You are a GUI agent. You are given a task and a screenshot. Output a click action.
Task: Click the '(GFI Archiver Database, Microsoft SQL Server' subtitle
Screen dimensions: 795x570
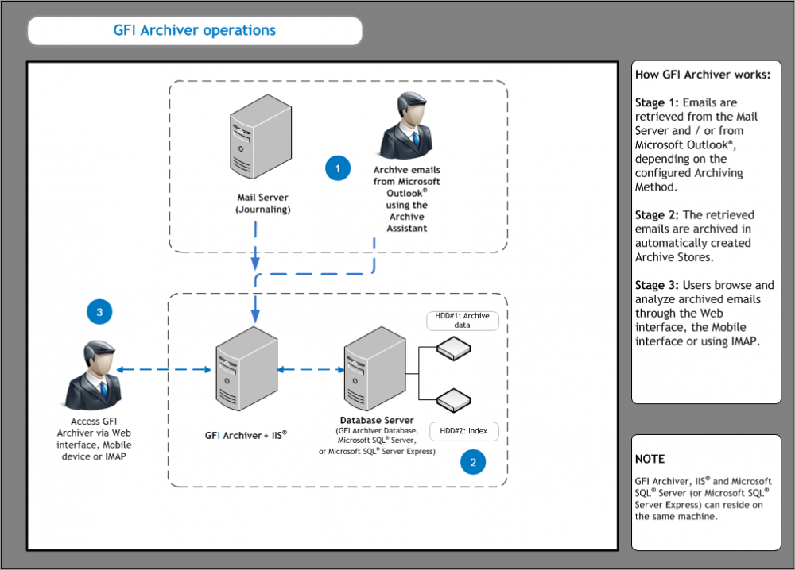[377, 441]
